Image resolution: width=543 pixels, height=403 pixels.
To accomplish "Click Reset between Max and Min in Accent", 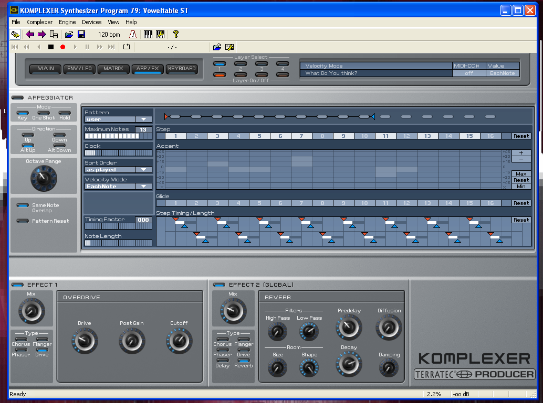I will coord(521,180).
